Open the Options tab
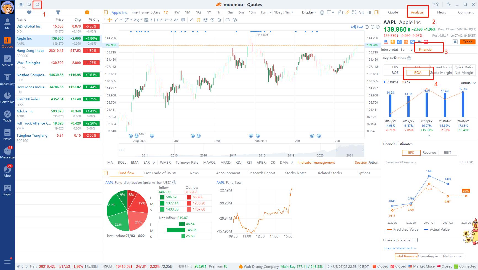This screenshot has height=270, width=478. [x=364, y=173]
